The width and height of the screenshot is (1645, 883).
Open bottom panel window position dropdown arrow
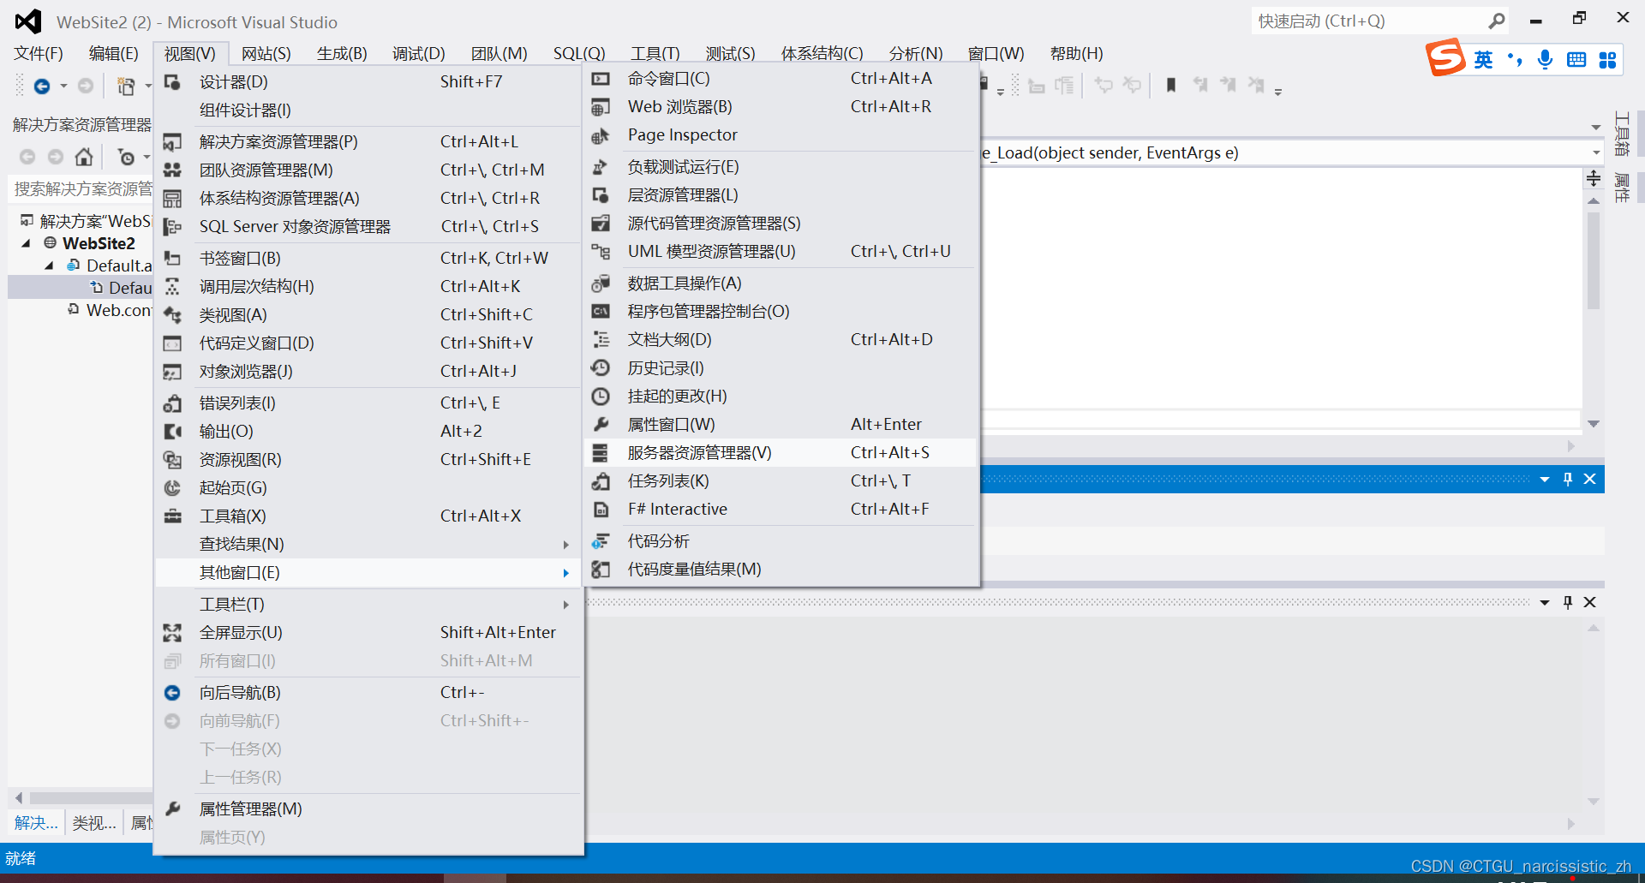pos(1545,603)
